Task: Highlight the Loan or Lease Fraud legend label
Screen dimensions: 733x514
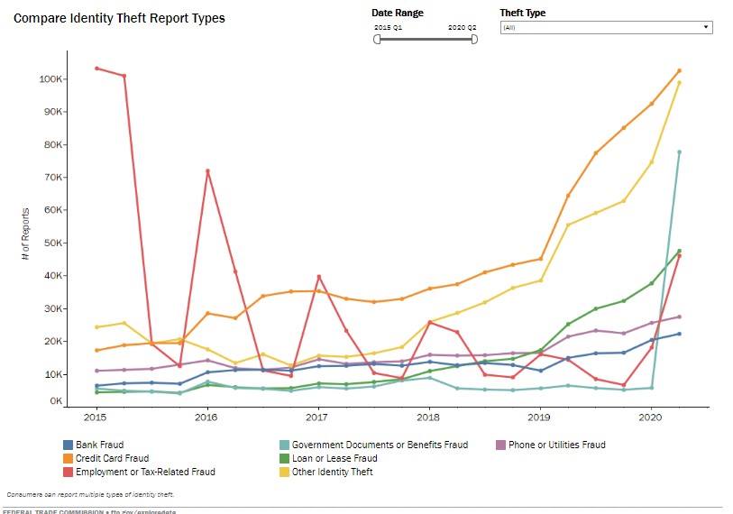Action: [x=334, y=458]
